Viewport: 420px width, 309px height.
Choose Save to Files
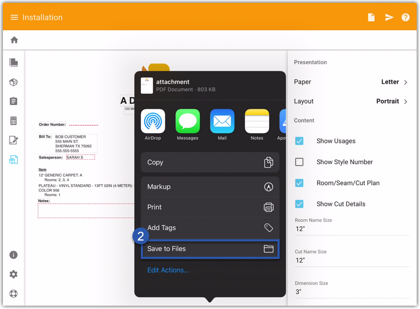point(210,249)
